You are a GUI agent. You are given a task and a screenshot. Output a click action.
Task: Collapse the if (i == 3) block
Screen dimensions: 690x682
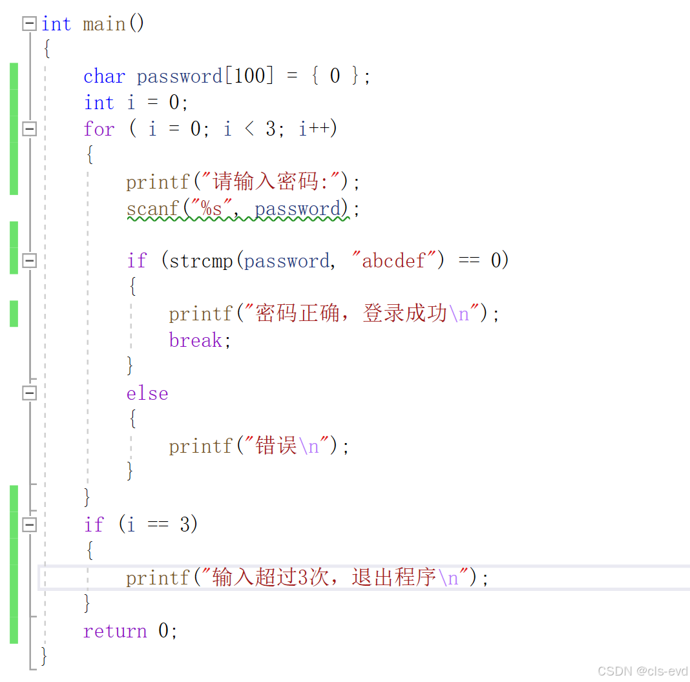coord(29,524)
